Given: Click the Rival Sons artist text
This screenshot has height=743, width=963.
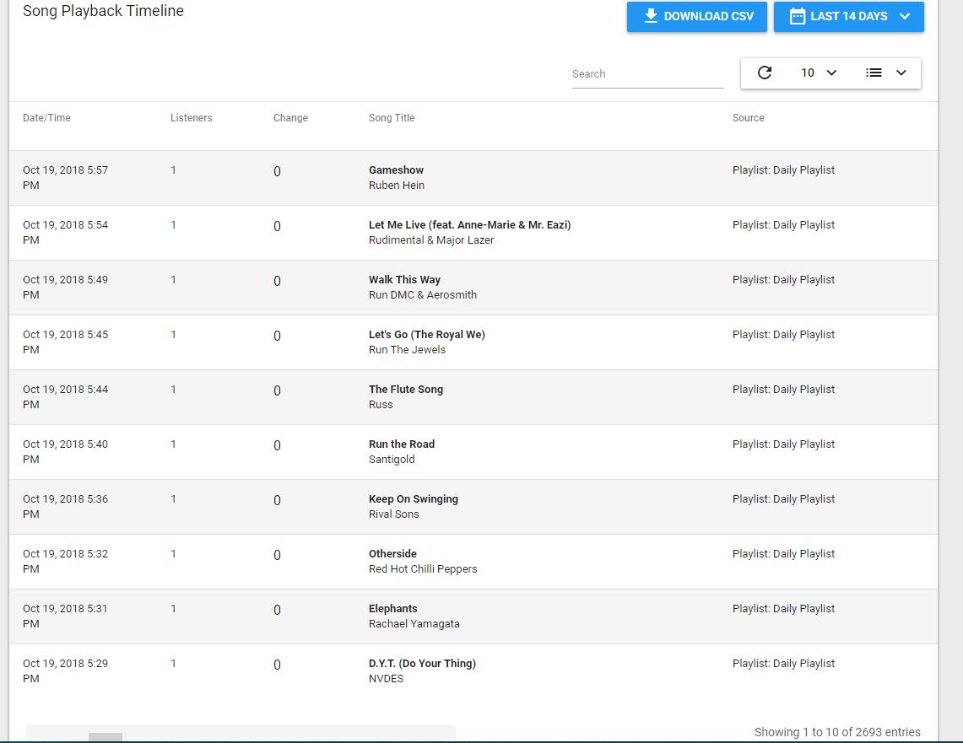Looking at the screenshot, I should click(x=393, y=514).
